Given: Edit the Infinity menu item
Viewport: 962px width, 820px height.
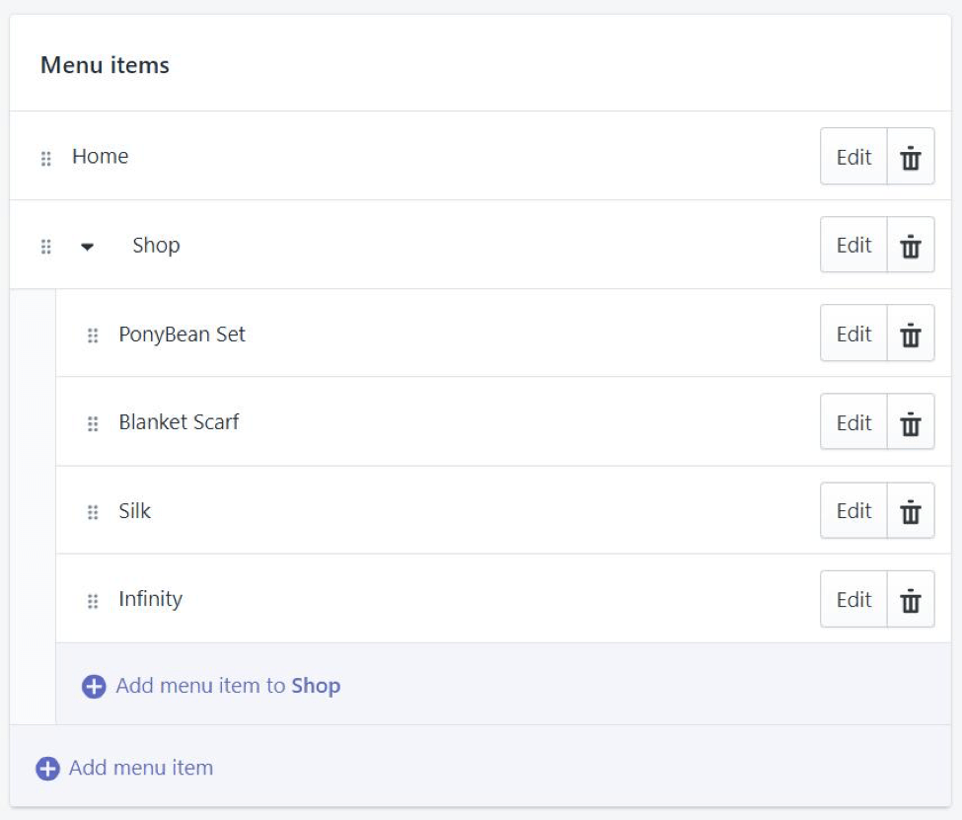Looking at the screenshot, I should click(854, 599).
